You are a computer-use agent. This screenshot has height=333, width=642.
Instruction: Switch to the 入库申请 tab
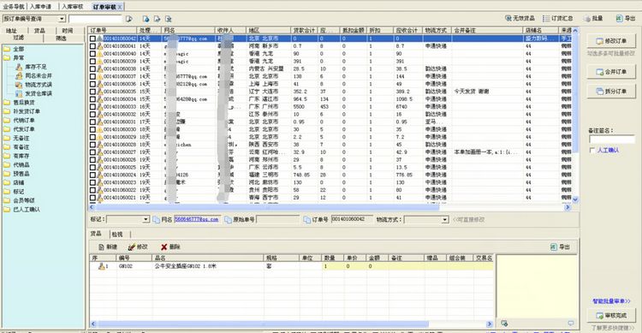point(41,7)
